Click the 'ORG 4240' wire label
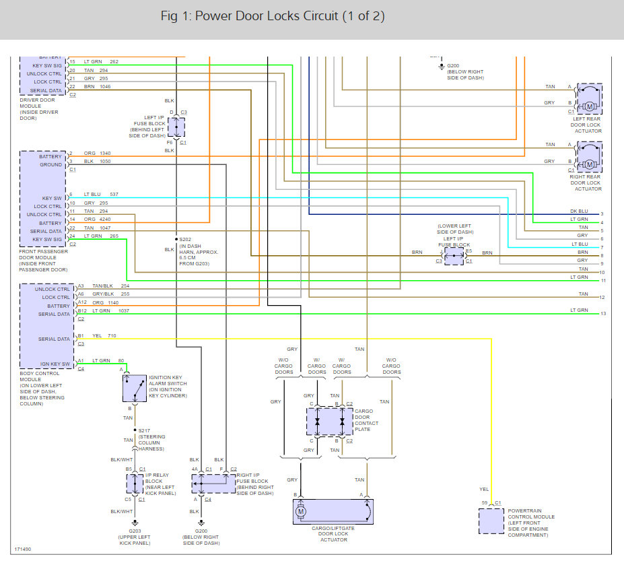624x563 pixels. (97, 220)
